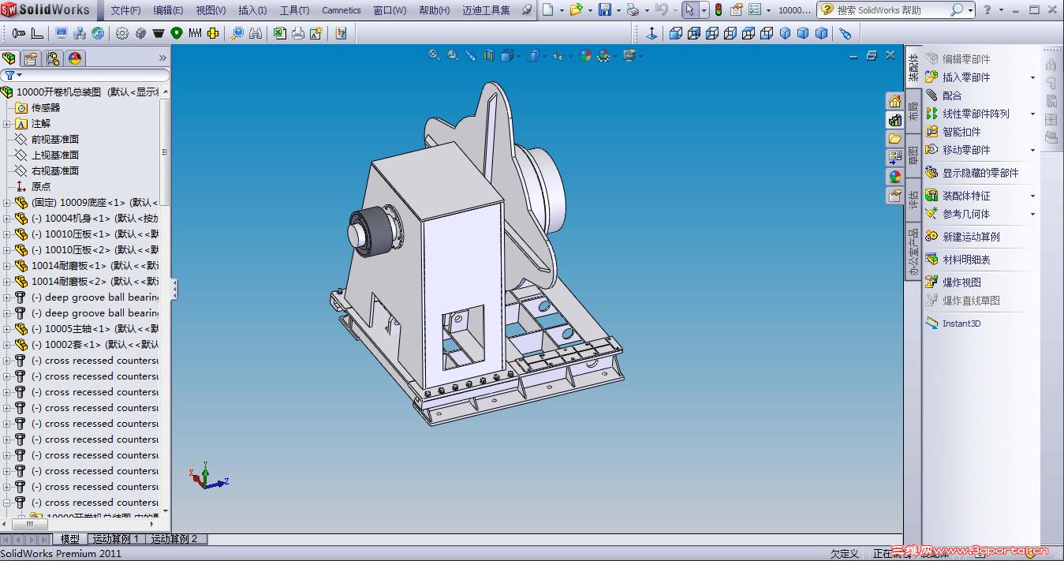Viewport: 1064px width, 561px height.
Task: Click the spring icon in toolbar
Action: pyautogui.click(x=194, y=33)
